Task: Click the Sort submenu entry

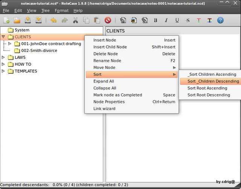Action: [131, 75]
